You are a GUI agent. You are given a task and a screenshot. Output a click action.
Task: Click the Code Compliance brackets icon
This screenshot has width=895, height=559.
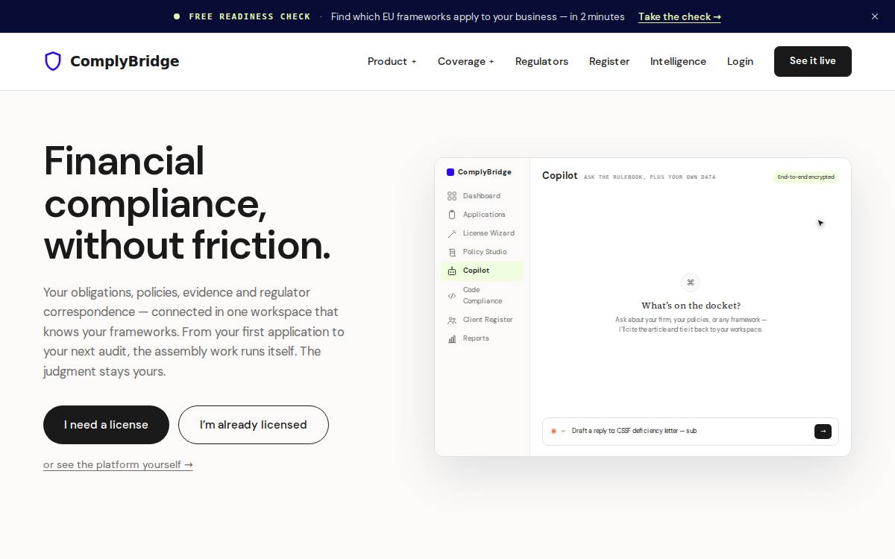pos(452,295)
